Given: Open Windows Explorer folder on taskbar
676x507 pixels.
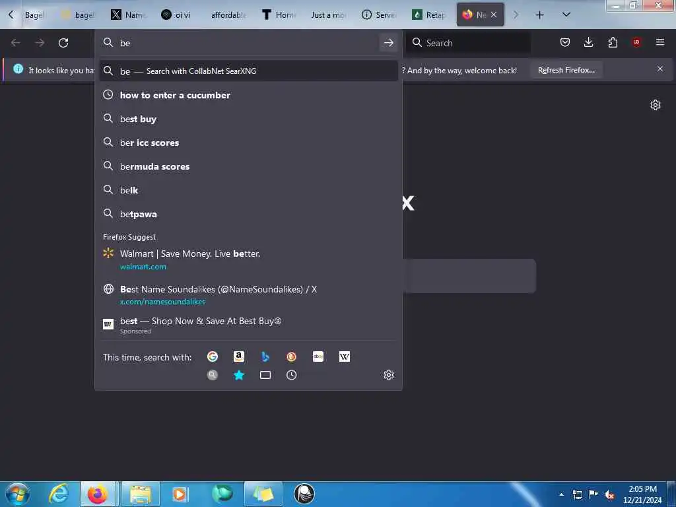Looking at the screenshot, I should click(141, 494).
